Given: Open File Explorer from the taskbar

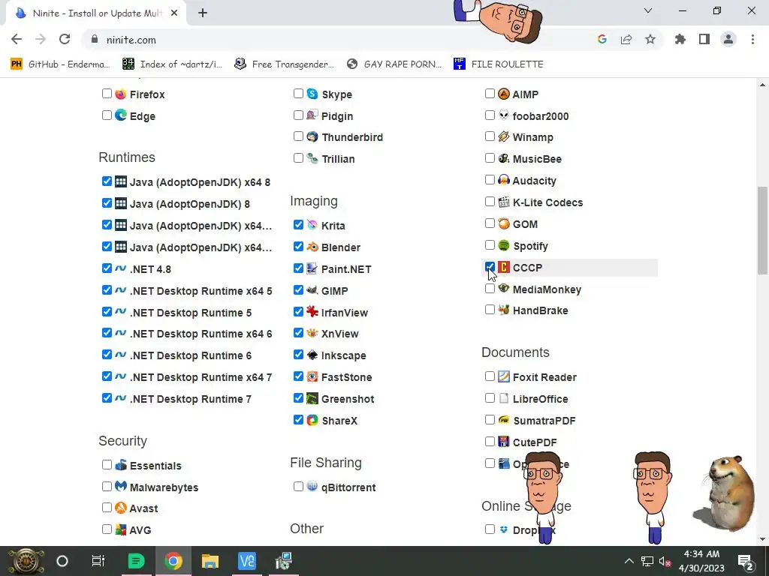Looking at the screenshot, I should [x=210, y=561].
